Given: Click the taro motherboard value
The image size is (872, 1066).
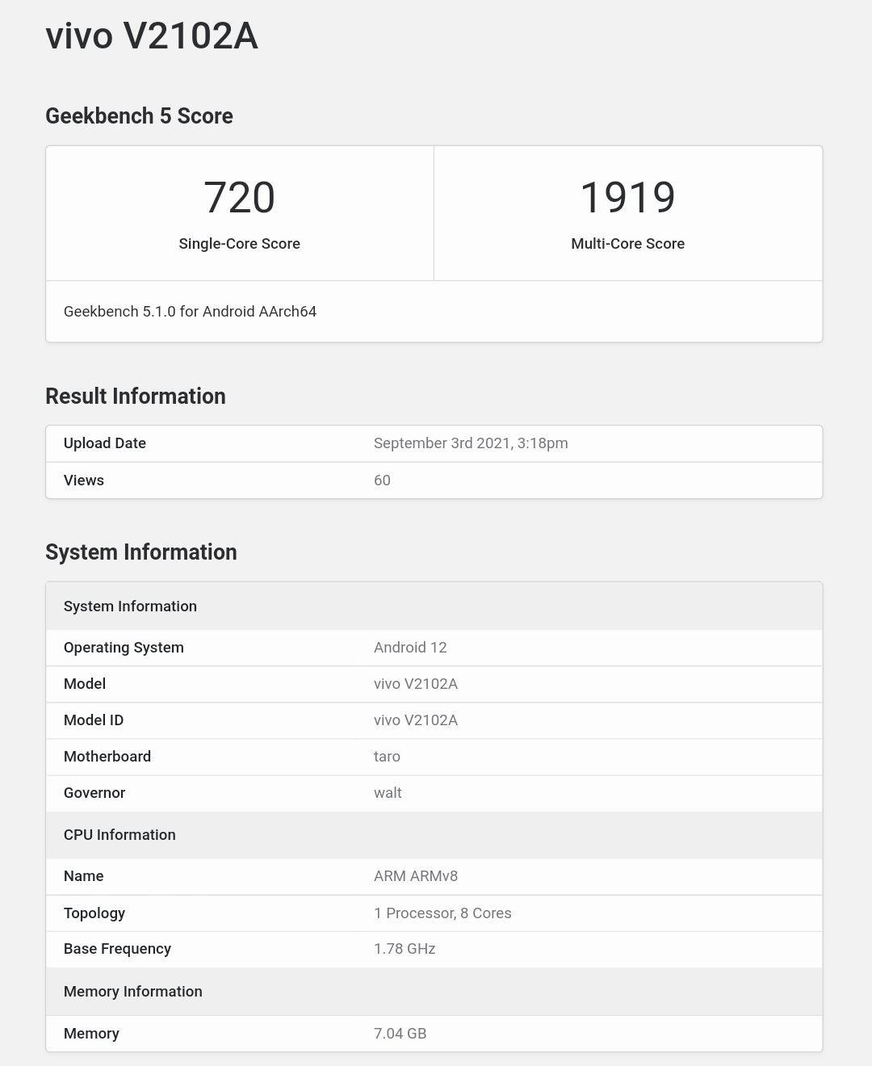Looking at the screenshot, I should click(x=387, y=757).
